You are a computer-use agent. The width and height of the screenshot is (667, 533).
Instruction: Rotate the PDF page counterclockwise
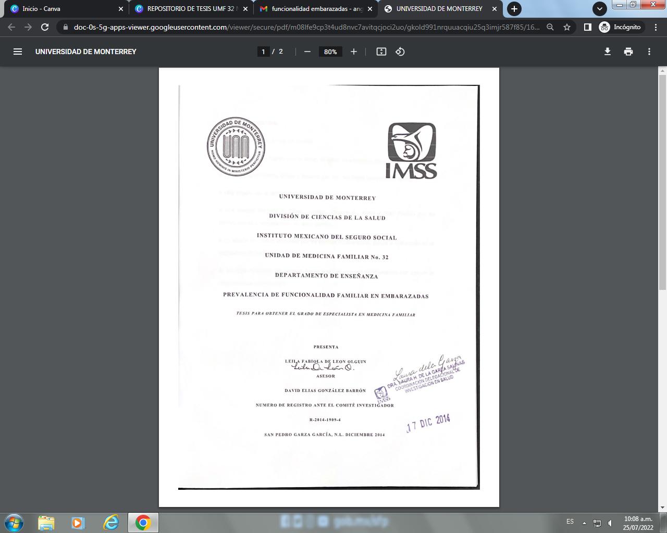400,52
